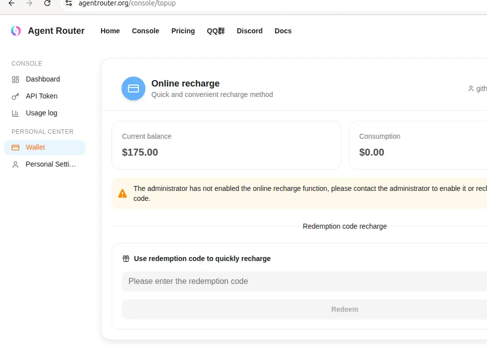487x357 pixels.
Task: Click the Dashboard grid icon
Action: (15, 80)
